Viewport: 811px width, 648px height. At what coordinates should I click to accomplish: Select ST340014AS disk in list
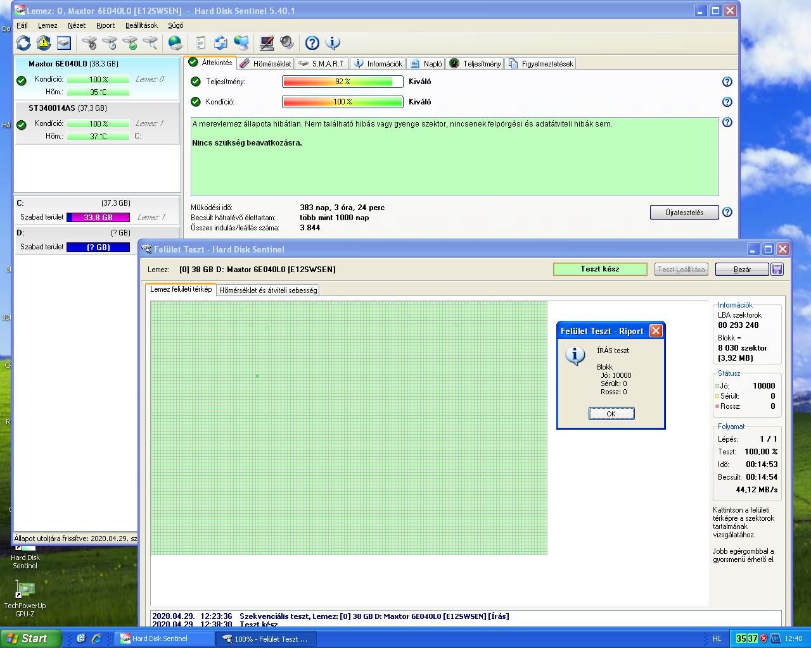pos(97,123)
